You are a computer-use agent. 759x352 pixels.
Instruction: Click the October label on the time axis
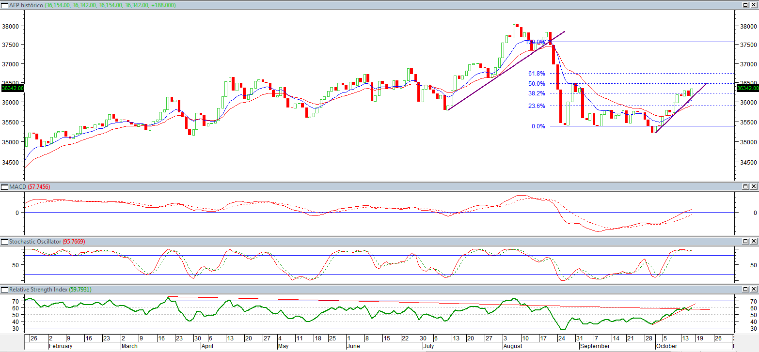click(666, 346)
